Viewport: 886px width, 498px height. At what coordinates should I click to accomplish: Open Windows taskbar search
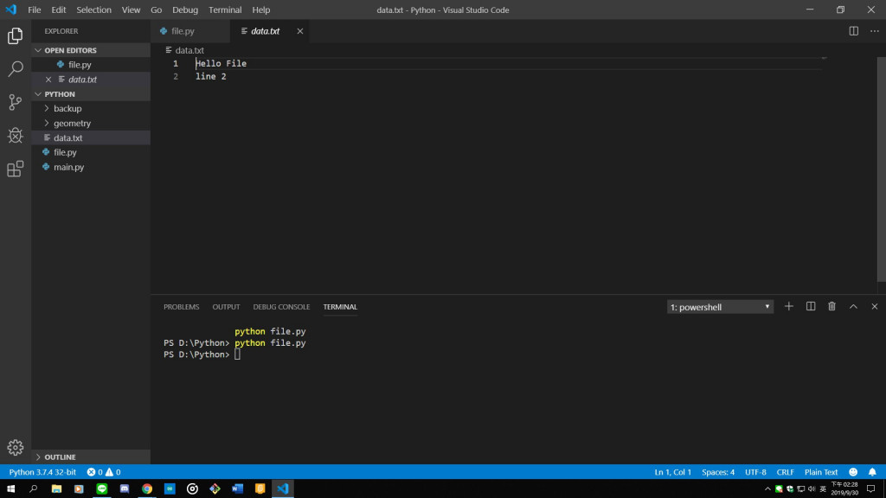[x=34, y=489]
